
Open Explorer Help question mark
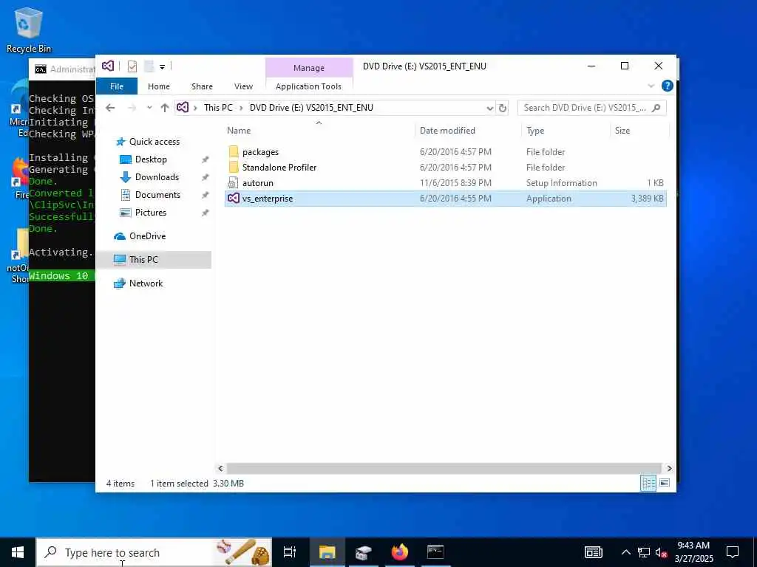(668, 86)
